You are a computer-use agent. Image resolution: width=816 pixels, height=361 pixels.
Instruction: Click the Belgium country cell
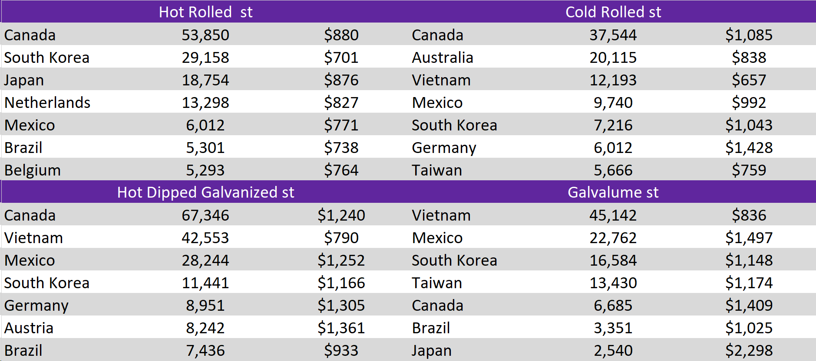(33, 170)
